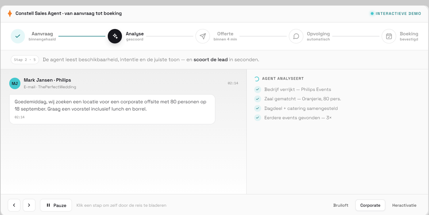Image resolution: width=429 pixels, height=215 pixels.
Task: Go to the next step arrow button
Action: pyautogui.click(x=29, y=205)
